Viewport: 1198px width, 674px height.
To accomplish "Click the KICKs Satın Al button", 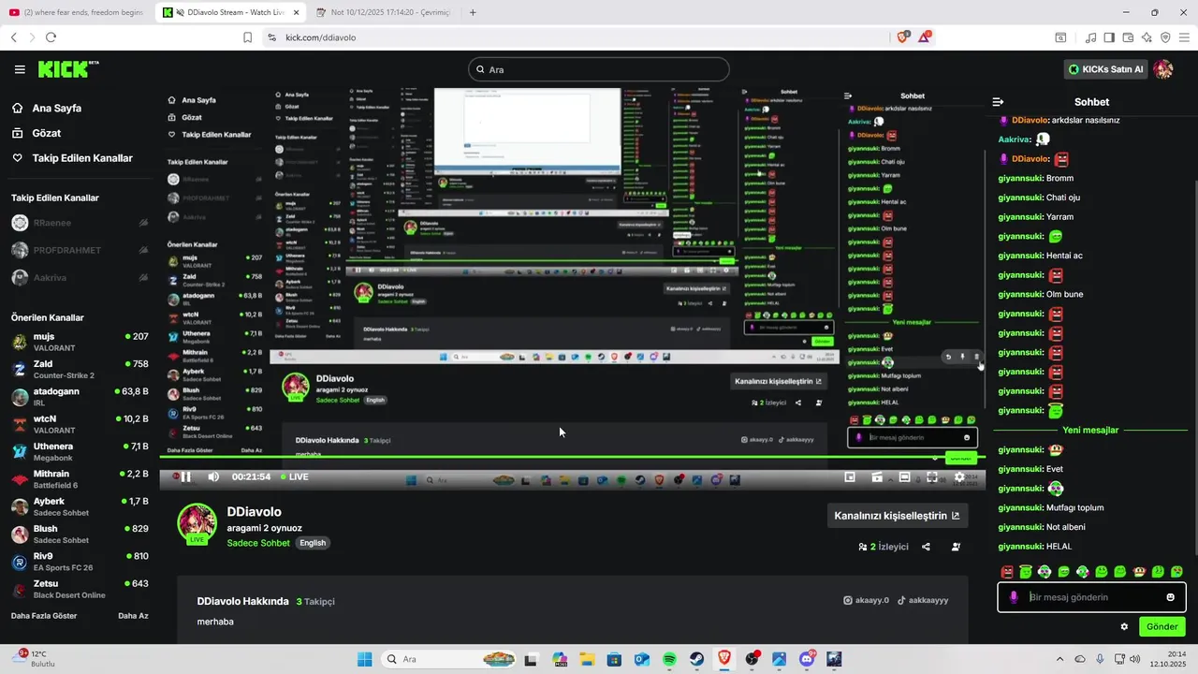I will pos(1105,69).
